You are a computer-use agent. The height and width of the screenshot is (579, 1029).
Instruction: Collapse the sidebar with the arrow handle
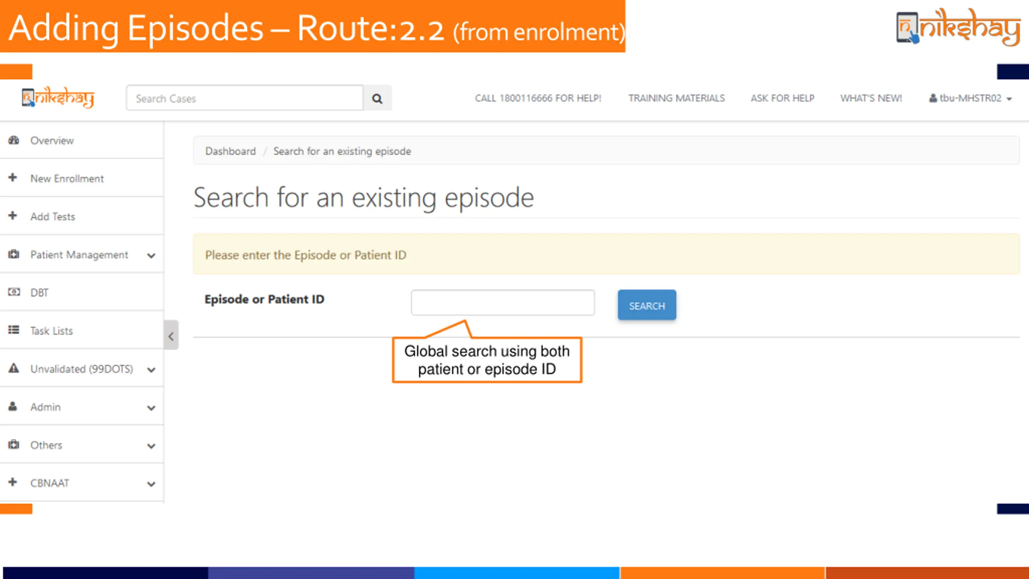[171, 335]
